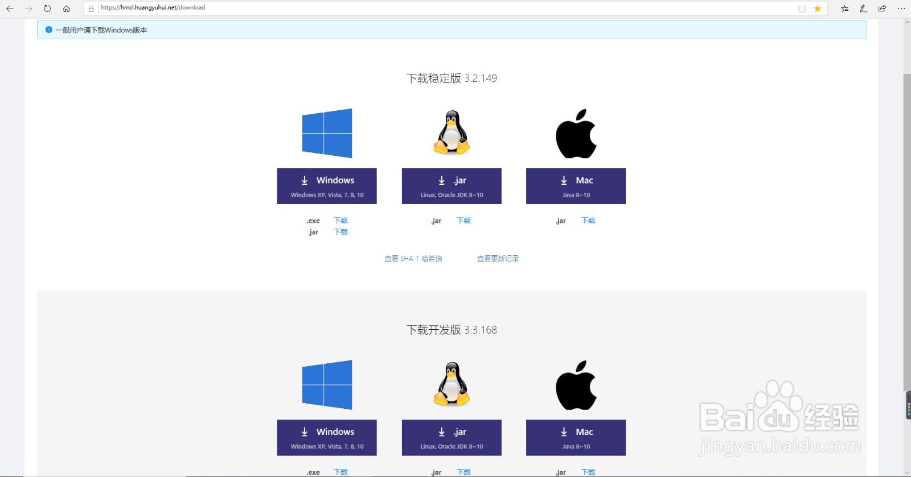
Task: Open reading view icon in address bar
Action: pos(802,9)
